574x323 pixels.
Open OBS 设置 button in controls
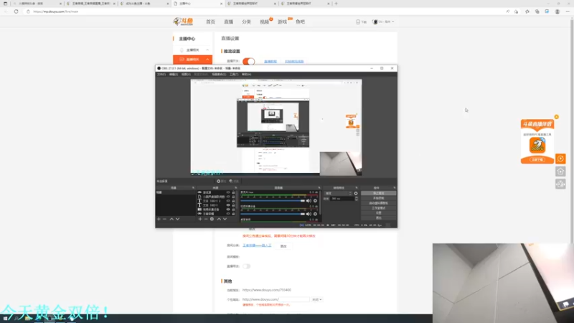tap(379, 212)
